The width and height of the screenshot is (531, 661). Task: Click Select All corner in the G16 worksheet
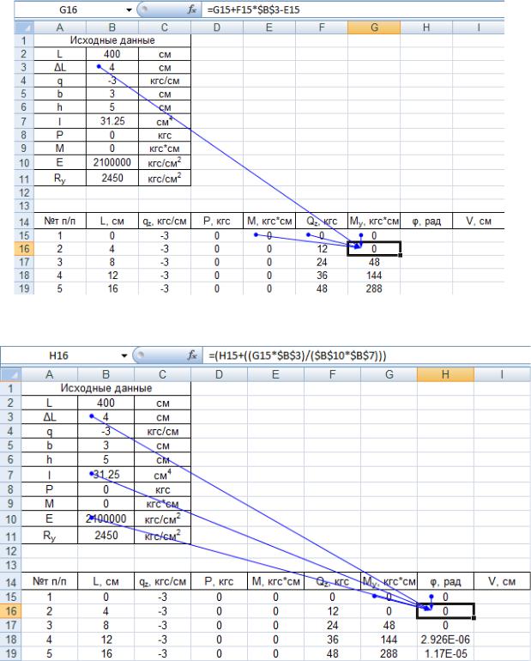(x=24, y=27)
